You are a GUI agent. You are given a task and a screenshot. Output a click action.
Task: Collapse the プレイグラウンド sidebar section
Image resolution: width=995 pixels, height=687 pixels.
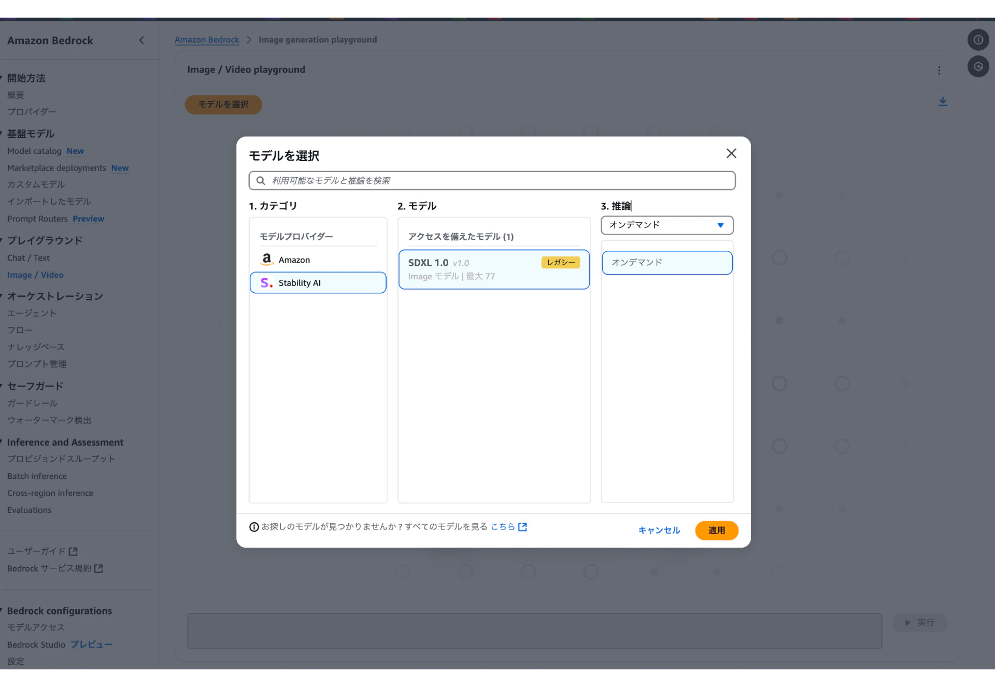coord(2,240)
